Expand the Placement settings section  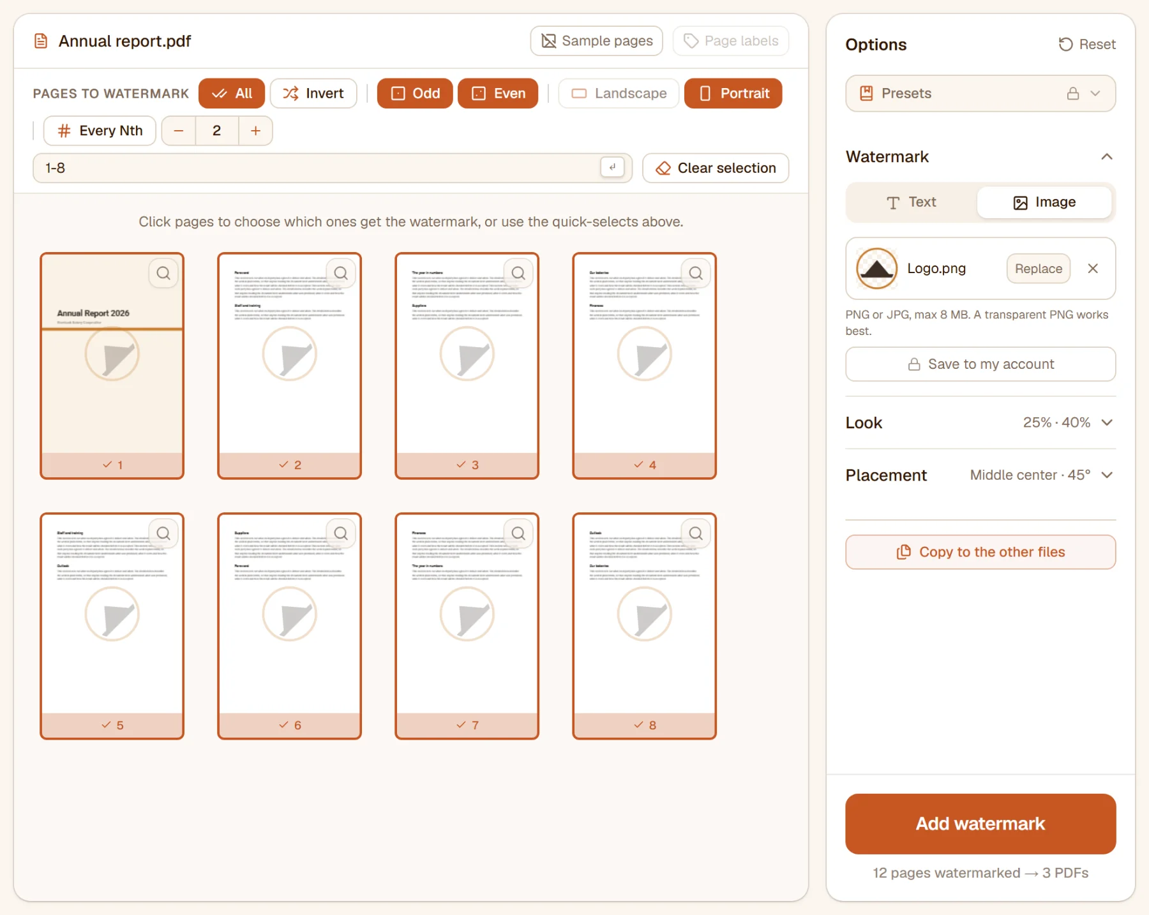coord(980,475)
